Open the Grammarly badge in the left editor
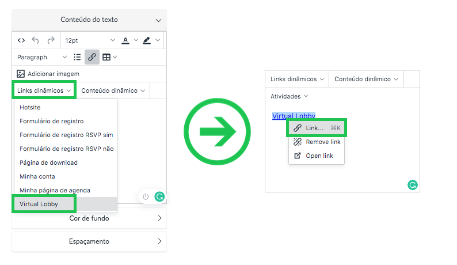457x265 pixels. pos(159,196)
